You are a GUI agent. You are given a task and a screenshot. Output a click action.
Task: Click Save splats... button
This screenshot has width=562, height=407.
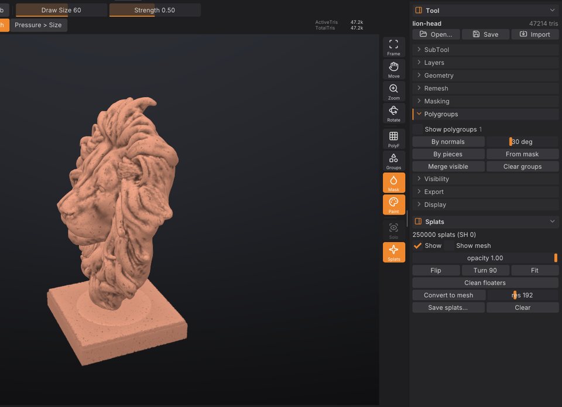click(x=448, y=307)
